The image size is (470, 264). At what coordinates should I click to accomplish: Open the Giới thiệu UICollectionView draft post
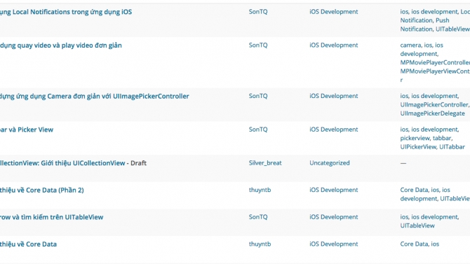[62, 163]
